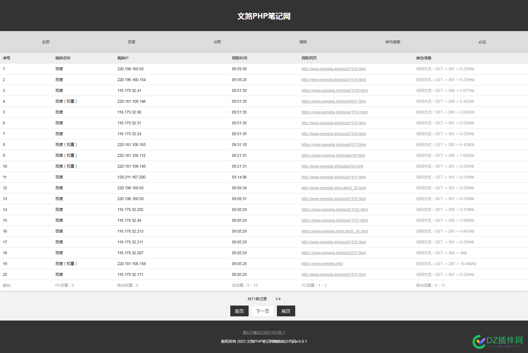The height and width of the screenshot is (353, 528).
Task: Open row 6 link post/1153.html
Action: tap(334, 123)
